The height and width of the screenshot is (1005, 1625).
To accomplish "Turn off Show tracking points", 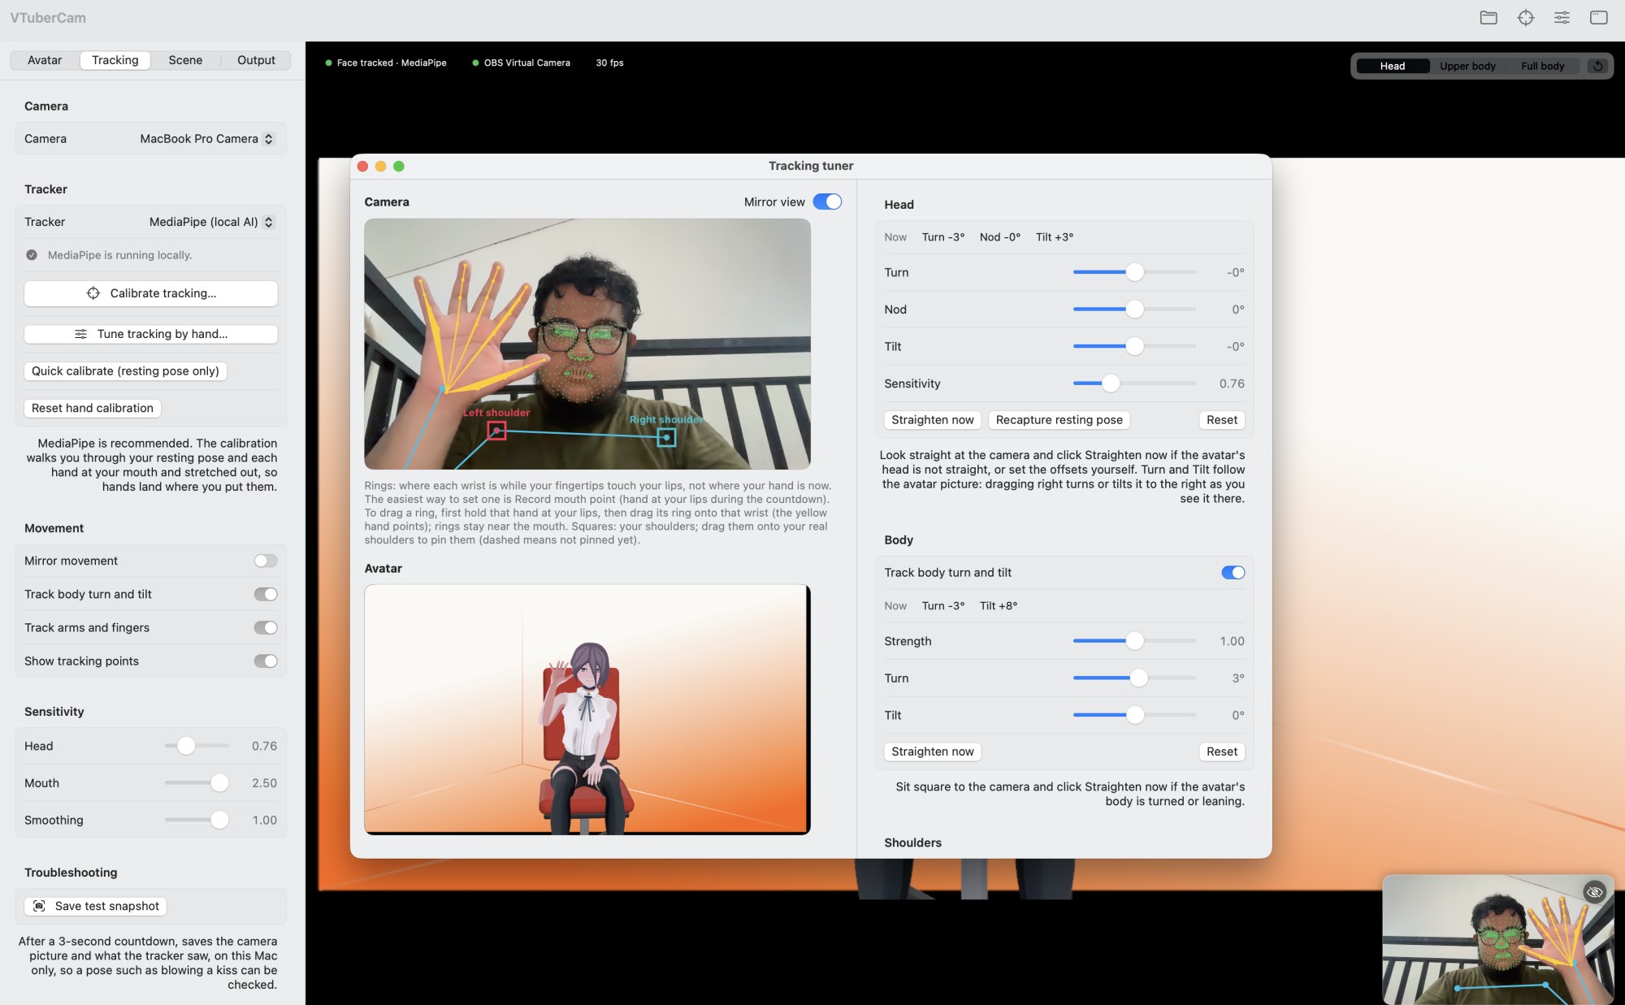I will tap(266, 661).
